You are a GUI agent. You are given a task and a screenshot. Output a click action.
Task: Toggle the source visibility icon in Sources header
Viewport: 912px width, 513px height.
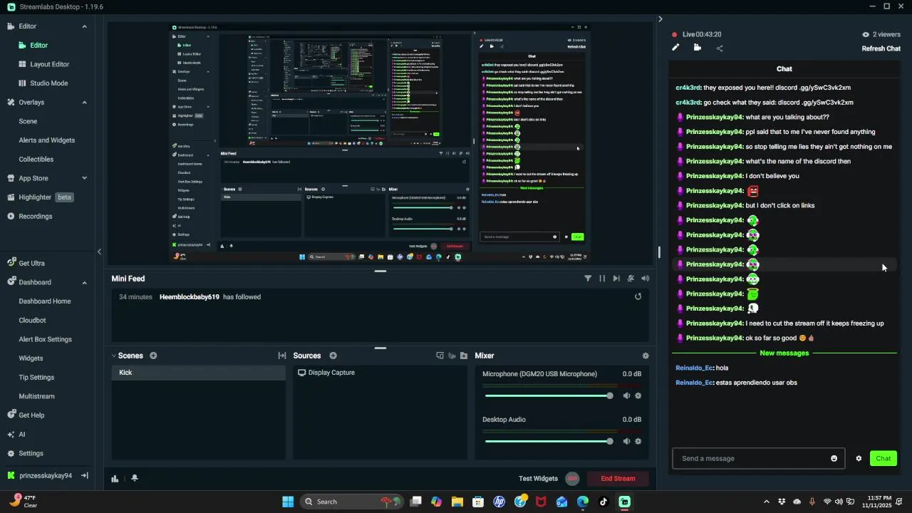pos(440,356)
